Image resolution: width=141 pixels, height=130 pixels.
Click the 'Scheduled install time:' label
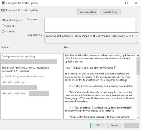(14, 93)
